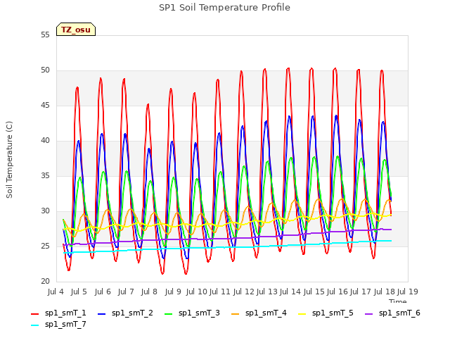Click the 50 y-axis tick label

(45, 70)
